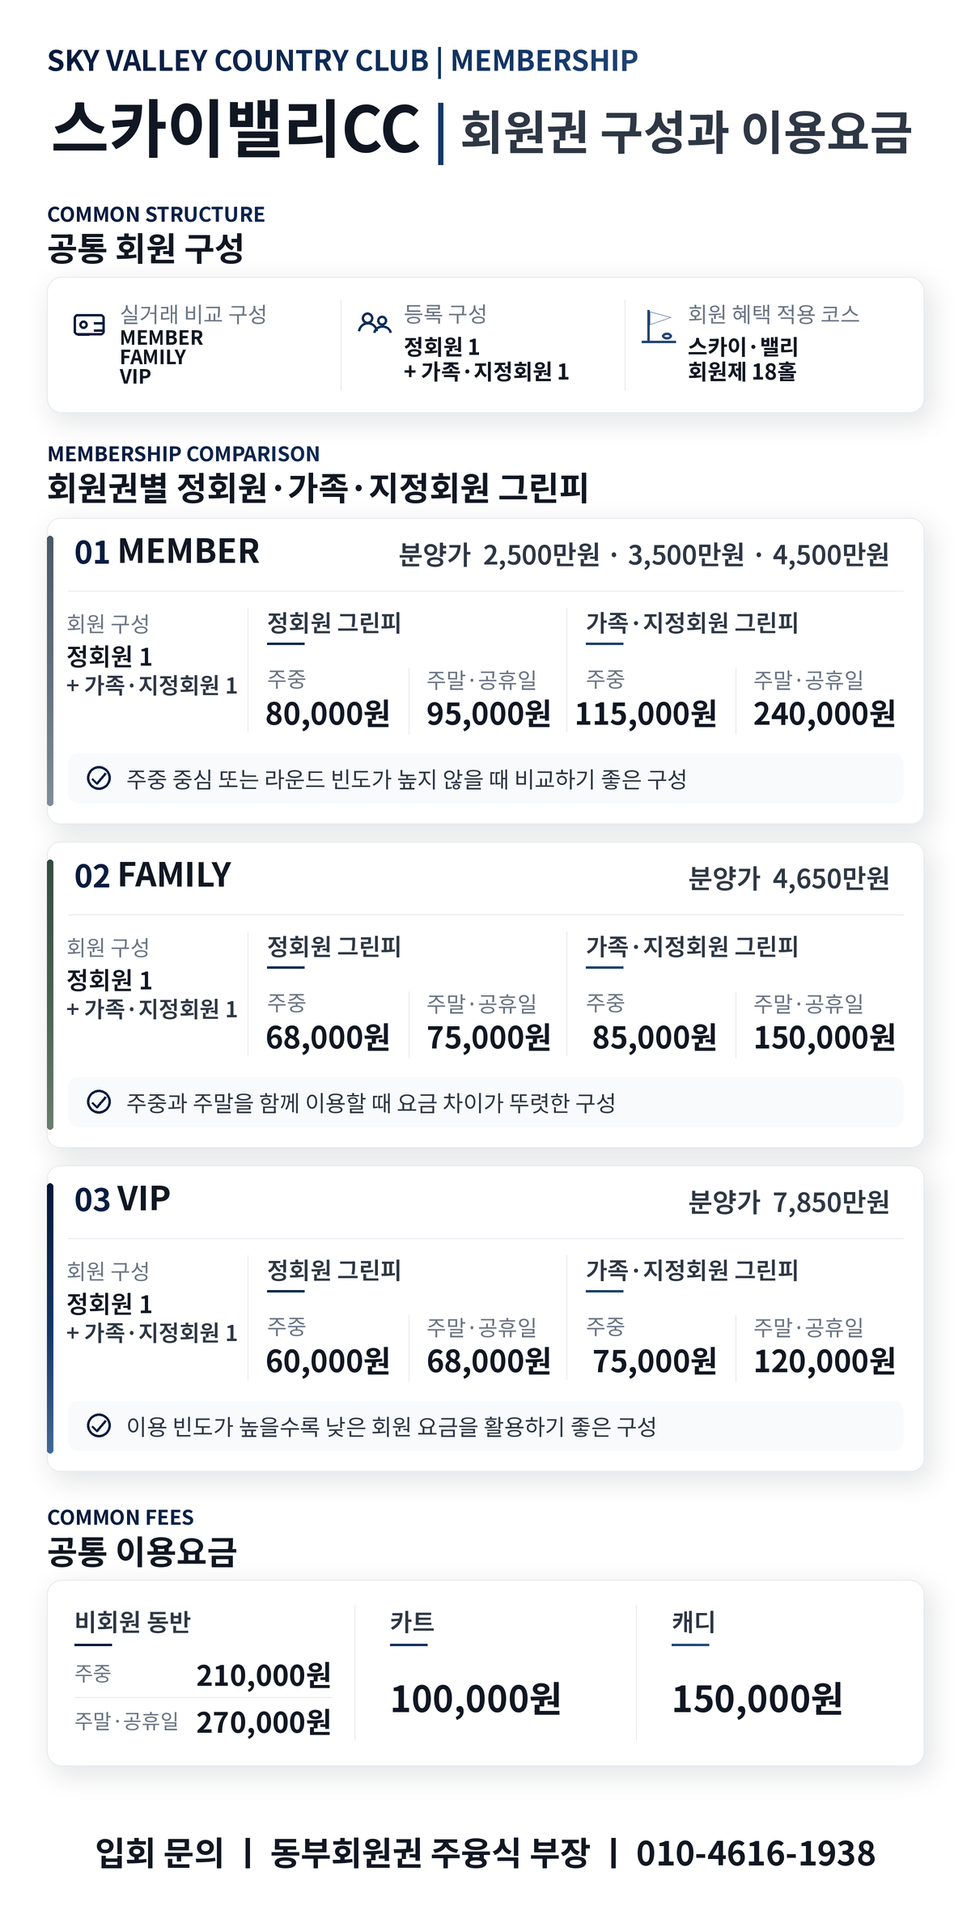Select the 03 VIP heading

click(x=122, y=1199)
